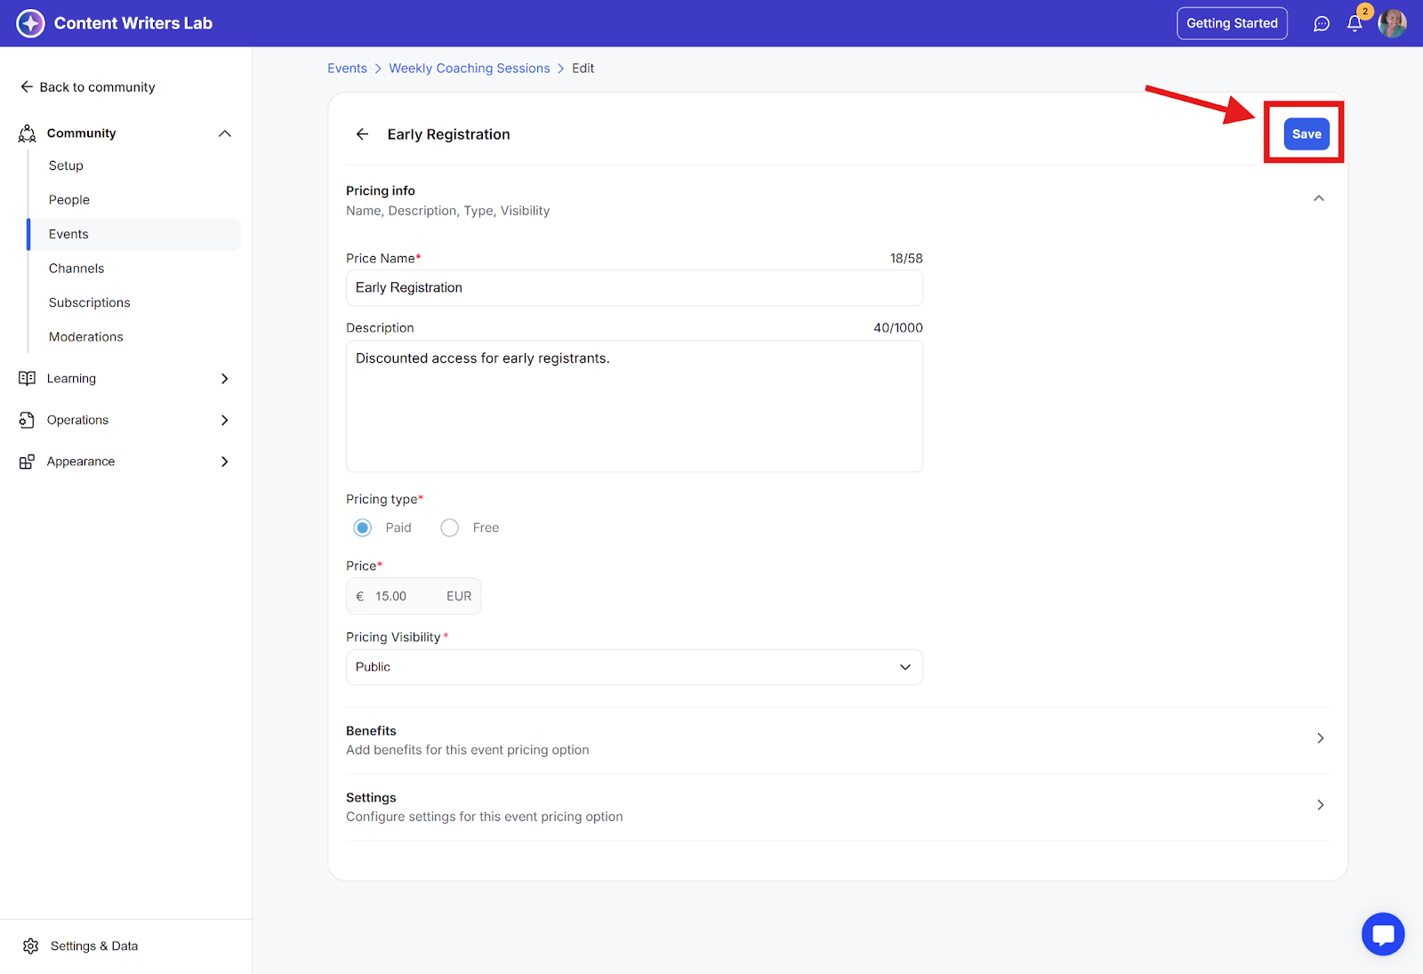The width and height of the screenshot is (1423, 974).
Task: Click the Learning book icon
Action: (28, 379)
